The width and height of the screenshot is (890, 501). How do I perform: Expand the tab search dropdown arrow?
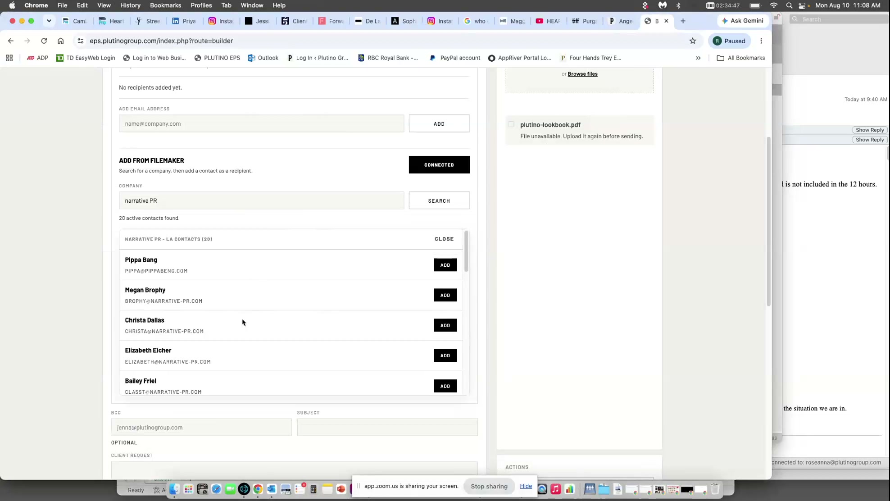pos(49,21)
